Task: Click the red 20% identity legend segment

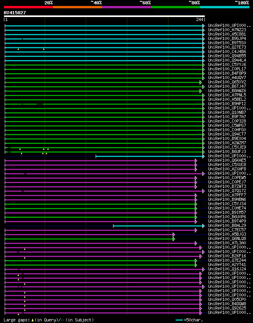Action: pyautogui.click(x=28, y=7)
